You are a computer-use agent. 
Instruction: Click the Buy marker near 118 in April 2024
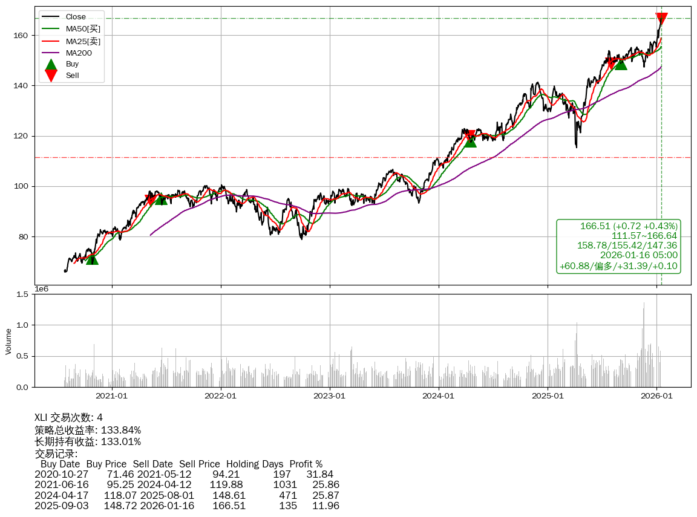(470, 141)
